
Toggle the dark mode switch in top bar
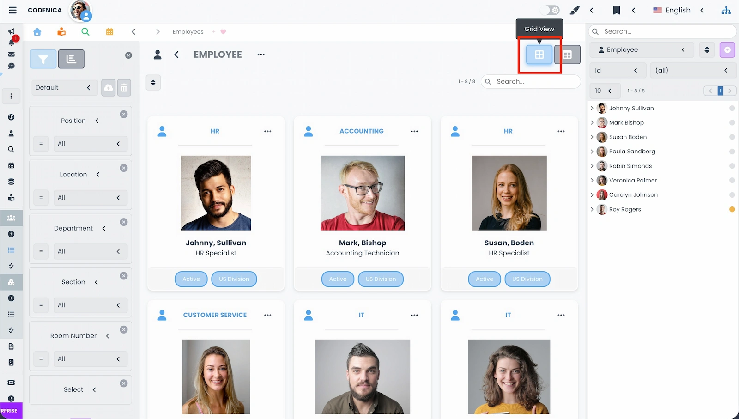pyautogui.click(x=550, y=10)
